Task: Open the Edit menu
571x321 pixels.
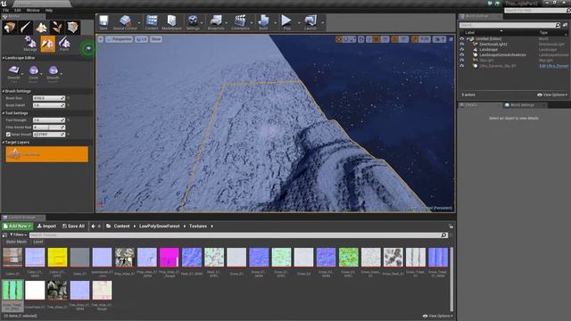Action: tap(17, 11)
